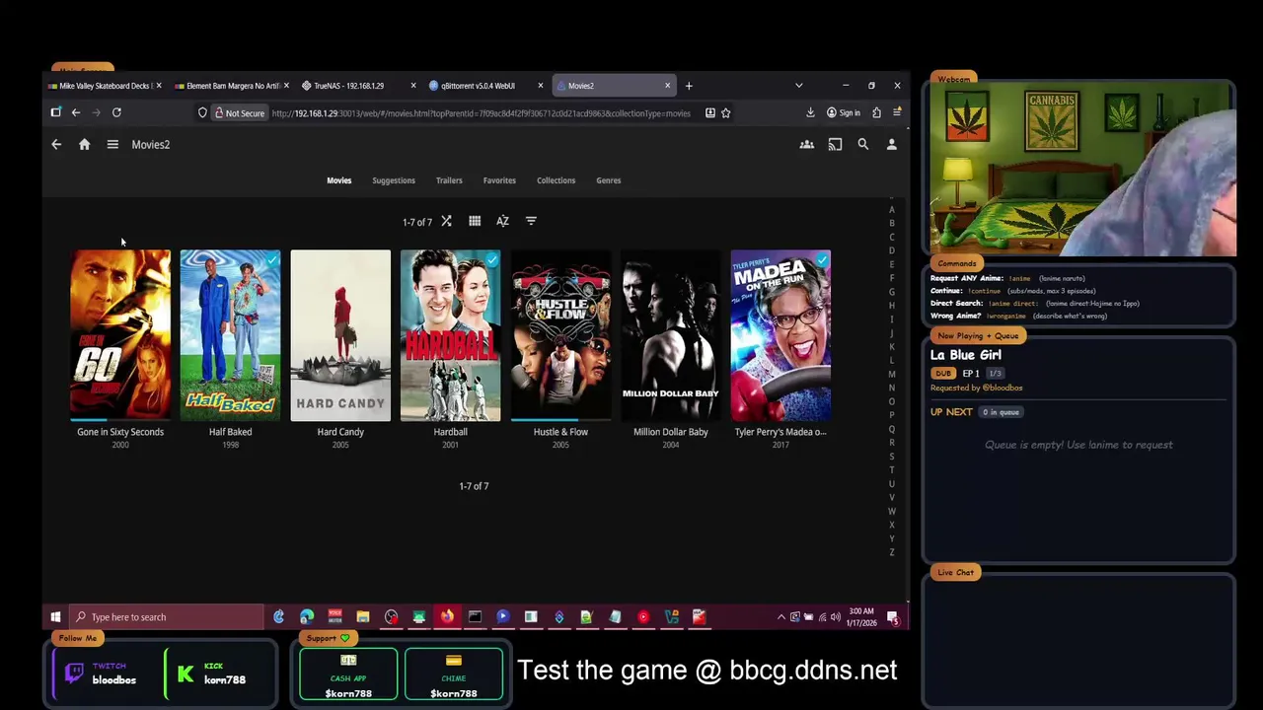Open the Windows Start menu

pos(55,617)
